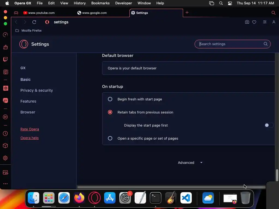Click the vertical scrollbar thumb
The image size is (279, 209).
pyautogui.click(x=277, y=175)
